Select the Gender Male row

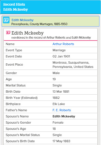[50, 73]
